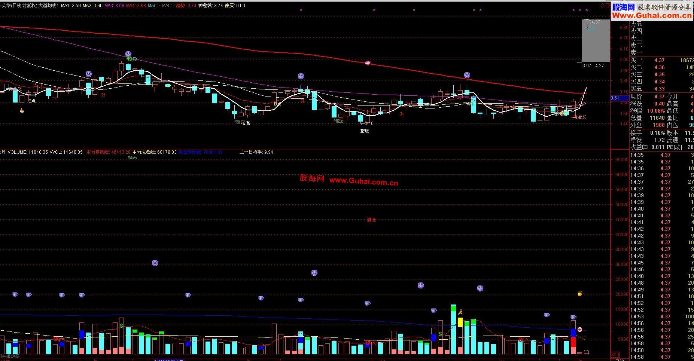
Task: Click the 卖五 label in the order book
Action: click(x=636, y=24)
